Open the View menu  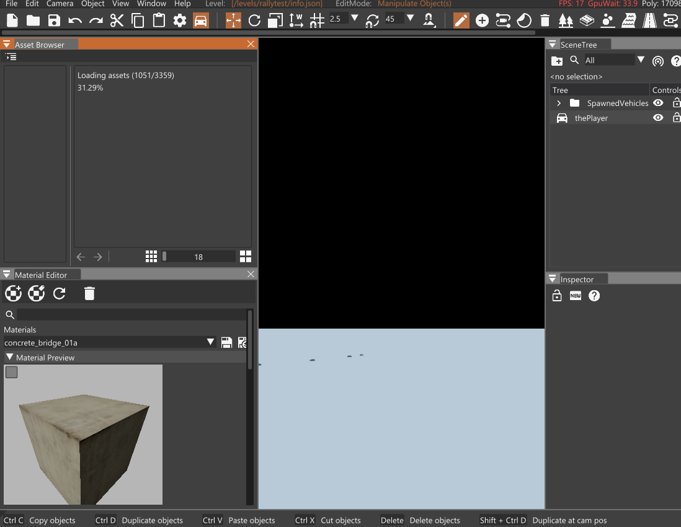click(x=121, y=4)
